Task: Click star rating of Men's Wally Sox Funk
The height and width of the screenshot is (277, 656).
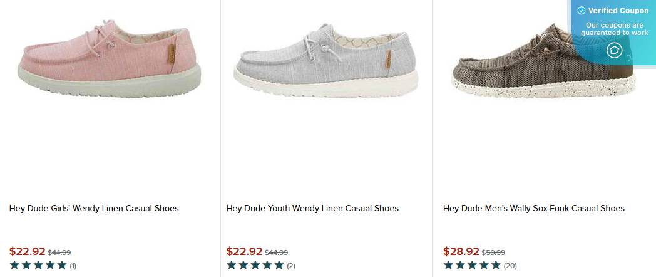Action: tap(472, 265)
